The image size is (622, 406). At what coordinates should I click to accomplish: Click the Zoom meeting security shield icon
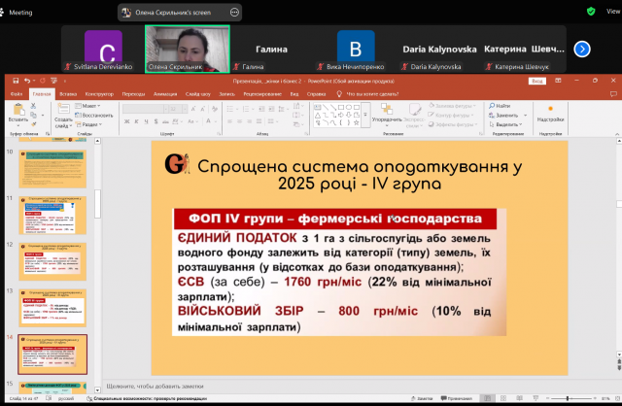591,12
